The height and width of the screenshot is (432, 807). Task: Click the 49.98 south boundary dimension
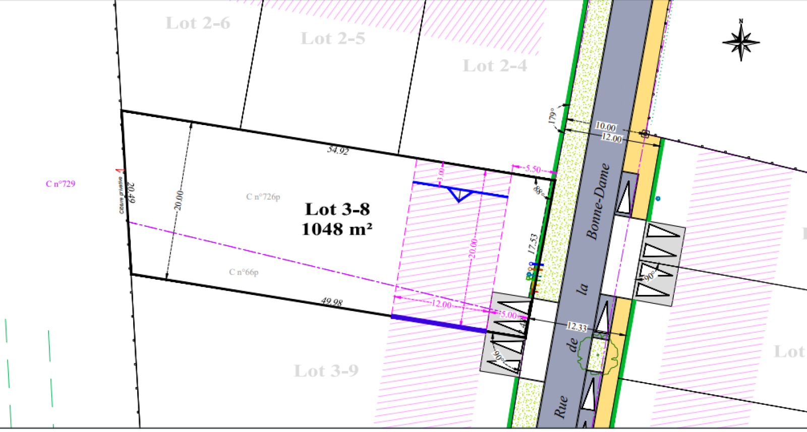click(x=332, y=302)
